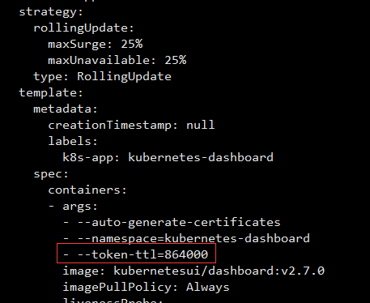The width and height of the screenshot is (370, 303).
Task: Click the image: kubernetesui/dashboard:v2.7.0 line
Action: pos(194,271)
